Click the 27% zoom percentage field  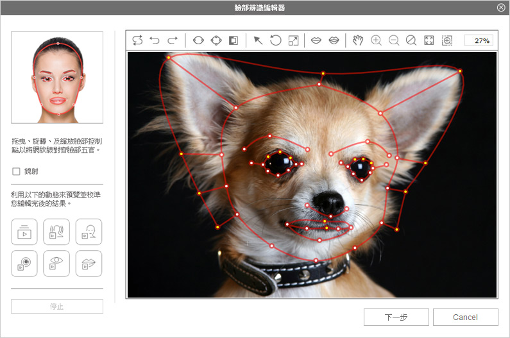pyautogui.click(x=479, y=40)
